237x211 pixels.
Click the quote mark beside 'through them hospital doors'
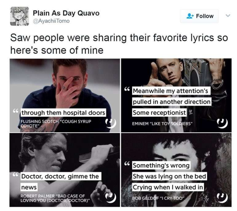(x=15, y=111)
